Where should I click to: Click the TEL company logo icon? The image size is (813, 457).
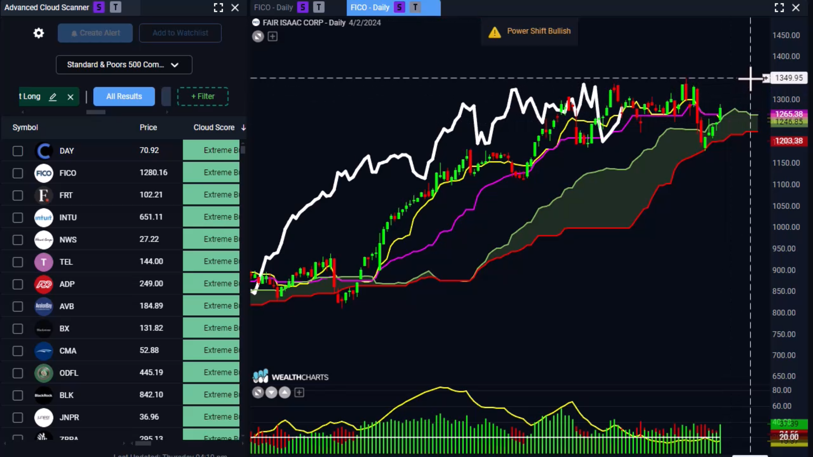(x=44, y=262)
